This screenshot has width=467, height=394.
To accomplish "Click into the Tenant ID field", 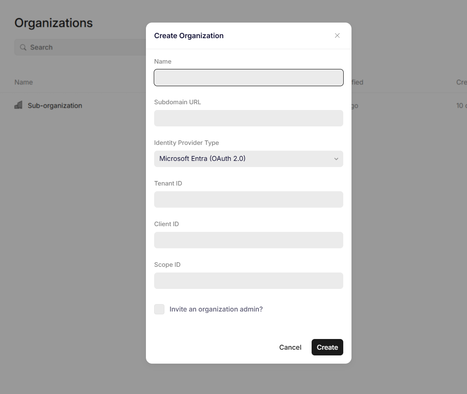I will pyautogui.click(x=249, y=199).
